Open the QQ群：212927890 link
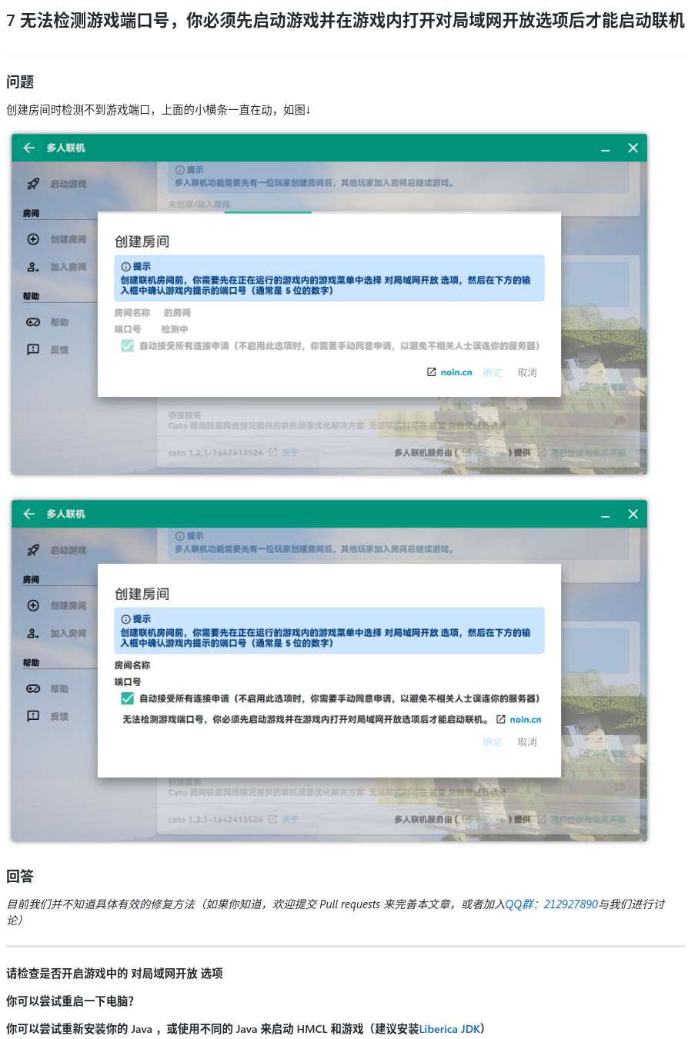The width and height of the screenshot is (688, 1039). point(551,904)
